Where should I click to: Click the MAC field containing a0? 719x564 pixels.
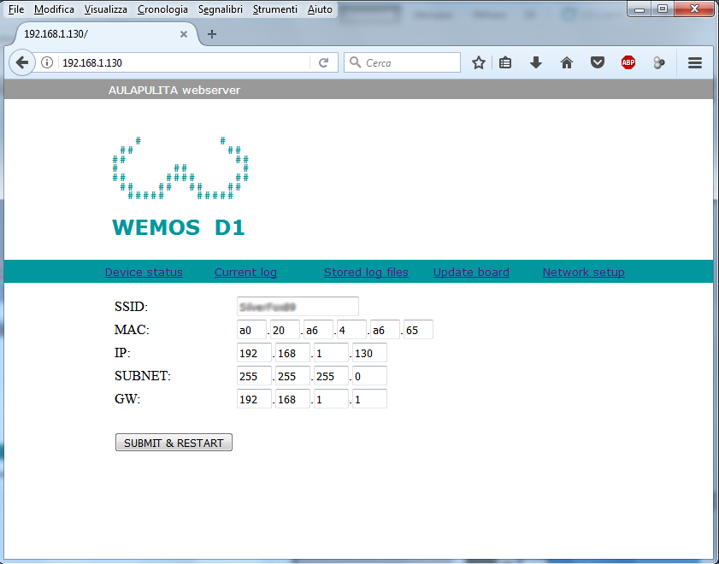tap(251, 330)
